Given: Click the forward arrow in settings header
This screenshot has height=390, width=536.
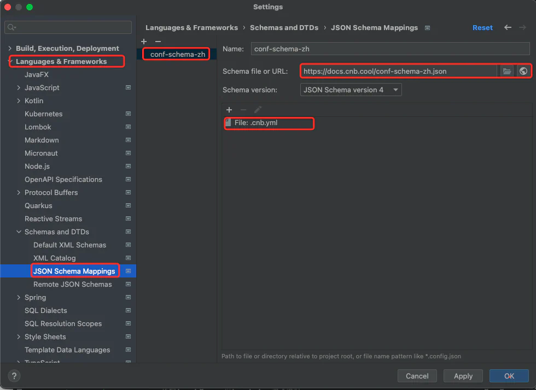Looking at the screenshot, I should 523,27.
